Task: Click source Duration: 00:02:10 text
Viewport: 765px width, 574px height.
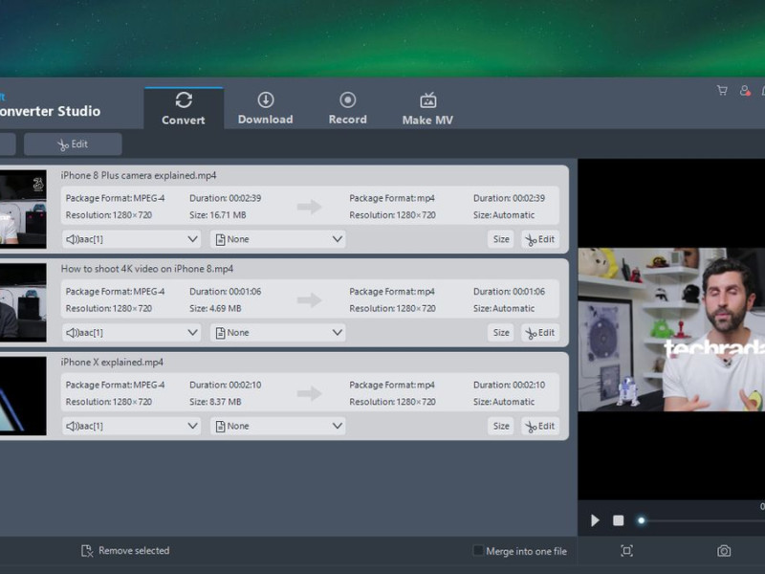Action: (x=226, y=386)
